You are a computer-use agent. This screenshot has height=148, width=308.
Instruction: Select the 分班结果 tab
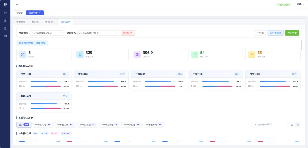click(65, 22)
